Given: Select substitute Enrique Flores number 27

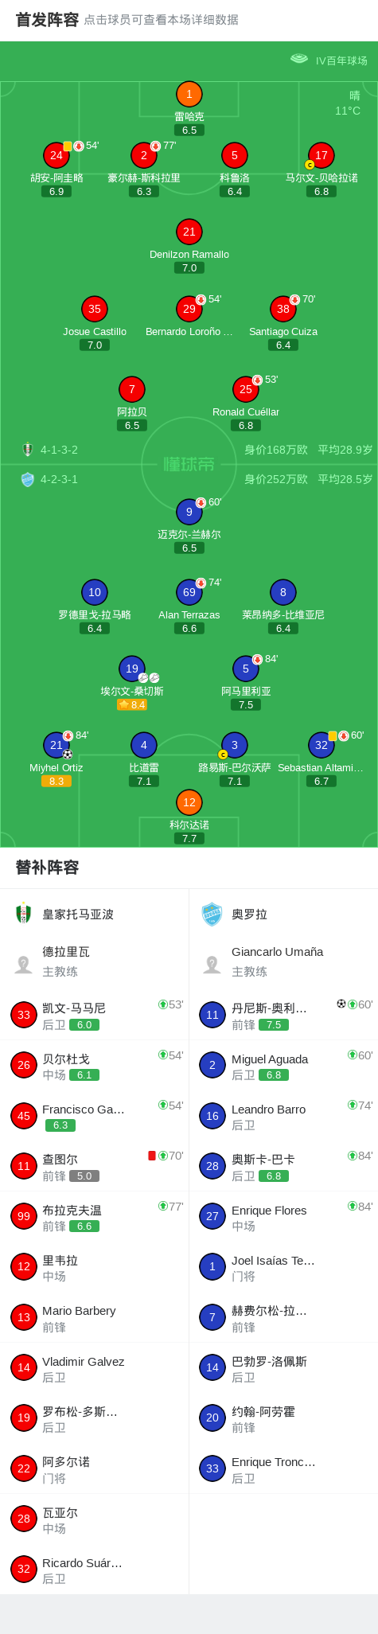Looking at the screenshot, I should coord(283,1217).
